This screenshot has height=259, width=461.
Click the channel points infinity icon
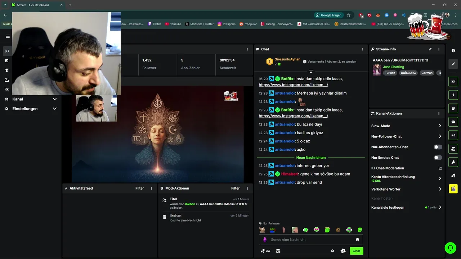click(265, 251)
